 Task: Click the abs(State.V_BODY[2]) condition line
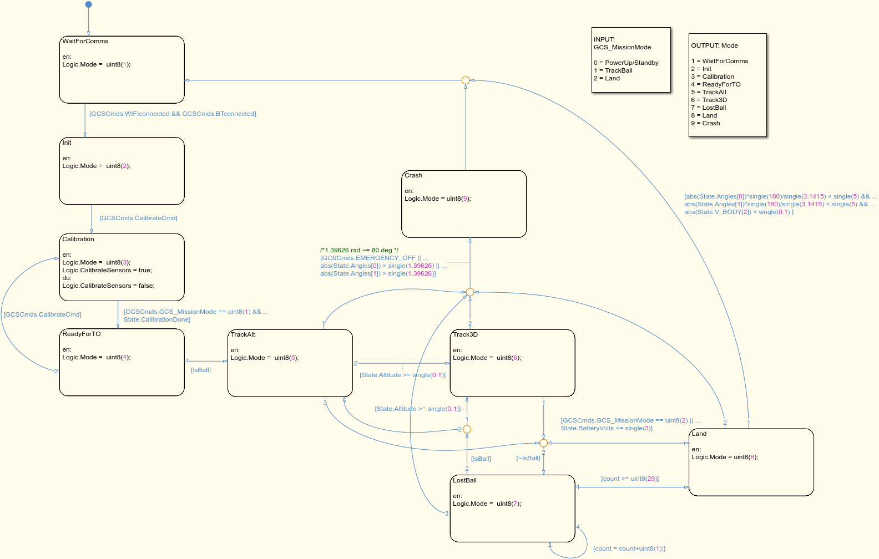pos(739,212)
